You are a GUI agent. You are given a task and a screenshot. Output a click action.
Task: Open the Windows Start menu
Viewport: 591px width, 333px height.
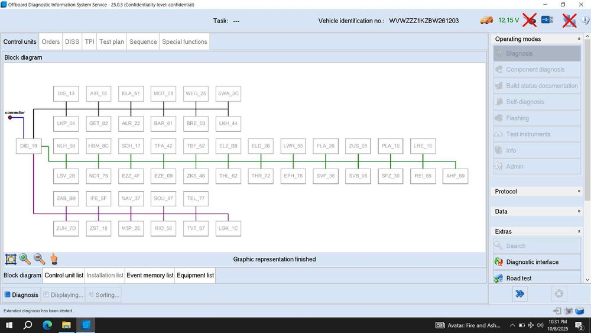coord(9,325)
